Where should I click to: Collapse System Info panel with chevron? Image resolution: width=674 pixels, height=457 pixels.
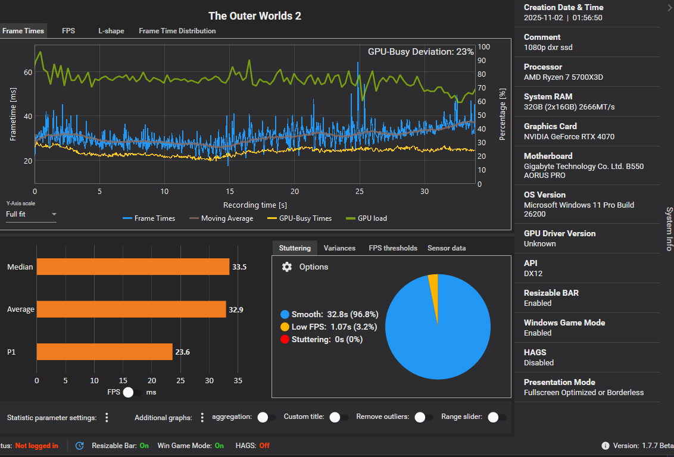coord(669,8)
